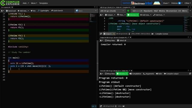This screenshot has height=108, width=192.
Task: Open the editor Add new dropdown
Action: (x=23, y=11)
